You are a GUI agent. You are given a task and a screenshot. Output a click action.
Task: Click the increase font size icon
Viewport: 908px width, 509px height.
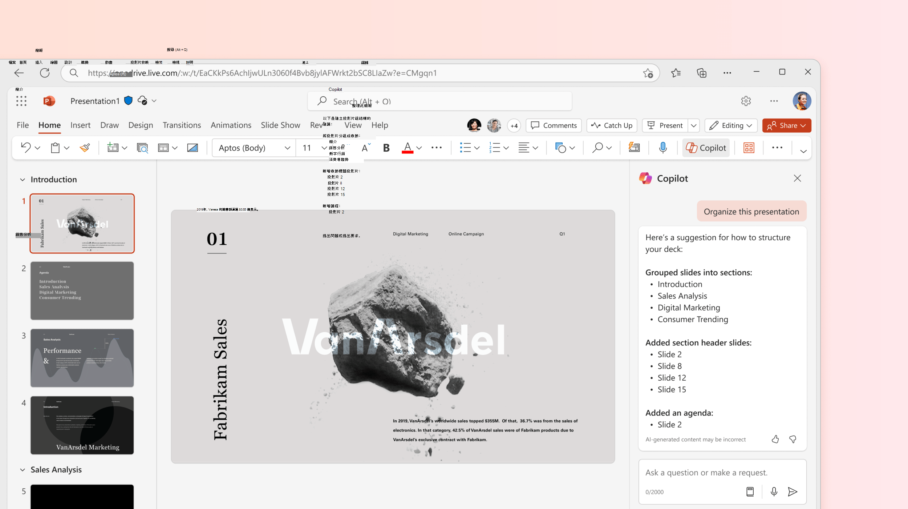click(x=366, y=148)
